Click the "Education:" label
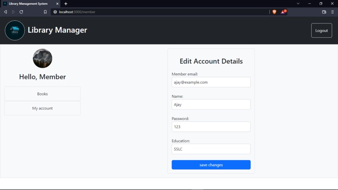Screen dimensions: 338x190 [181, 141]
